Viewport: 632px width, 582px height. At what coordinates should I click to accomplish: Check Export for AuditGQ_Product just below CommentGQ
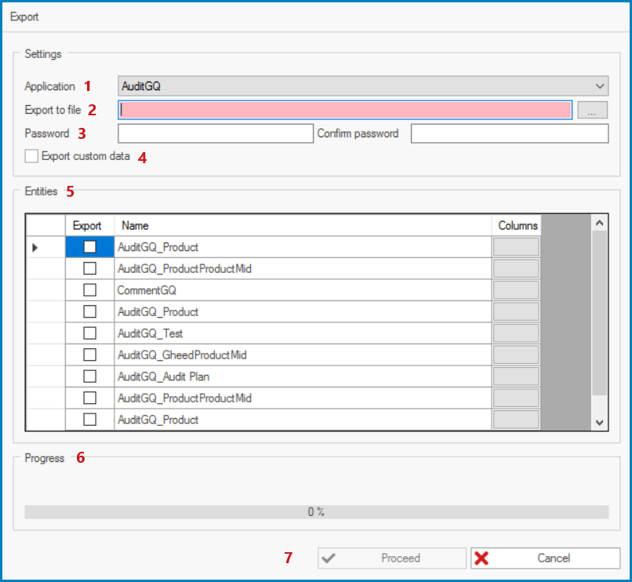(x=89, y=311)
